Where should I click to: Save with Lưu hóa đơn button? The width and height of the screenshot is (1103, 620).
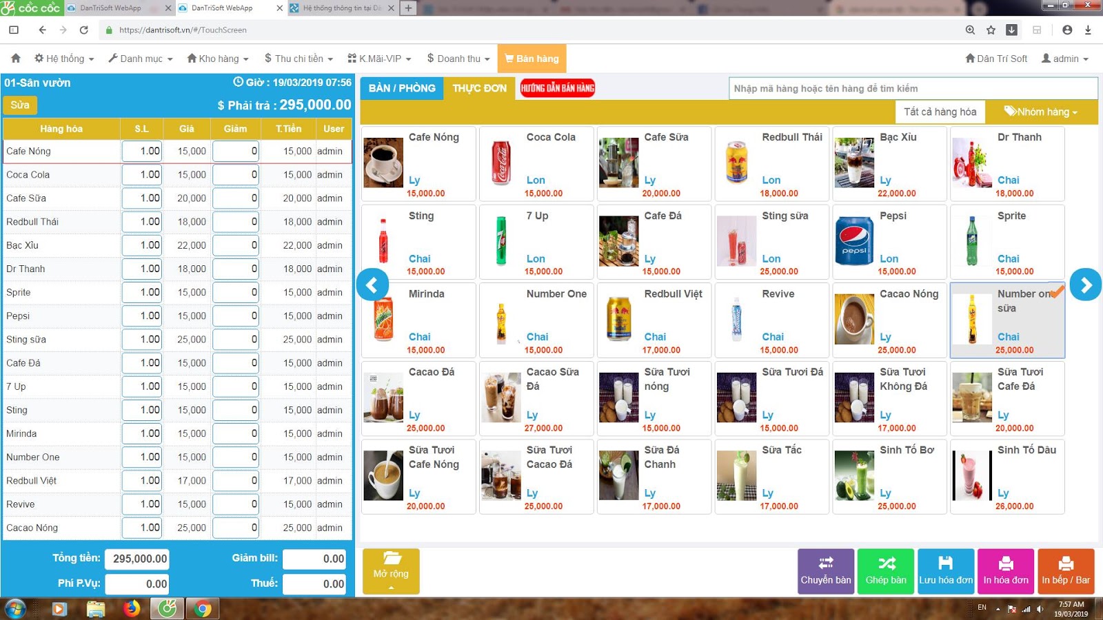(946, 571)
